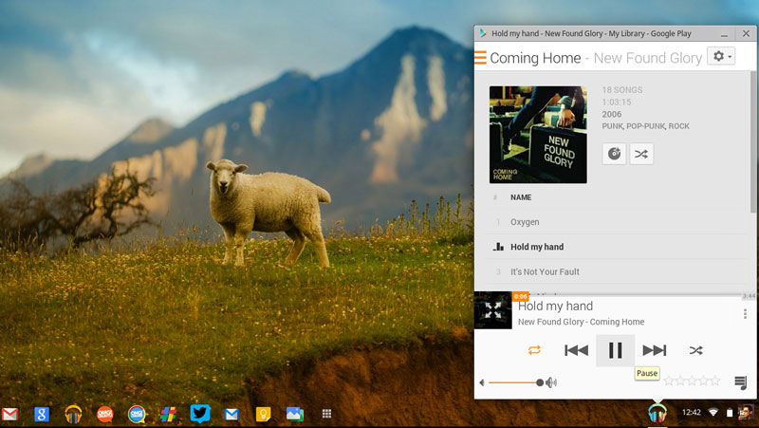Sort songs by the NAME column
This screenshot has width=759, height=428.
pyautogui.click(x=521, y=197)
